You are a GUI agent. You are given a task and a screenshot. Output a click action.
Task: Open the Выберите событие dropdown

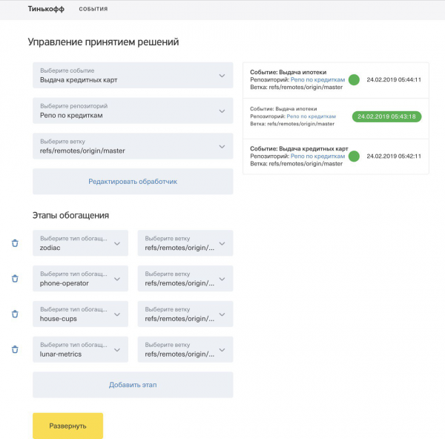click(x=132, y=76)
